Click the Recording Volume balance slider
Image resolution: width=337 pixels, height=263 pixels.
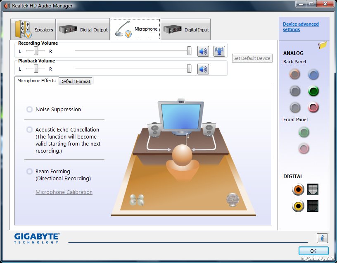click(36, 51)
